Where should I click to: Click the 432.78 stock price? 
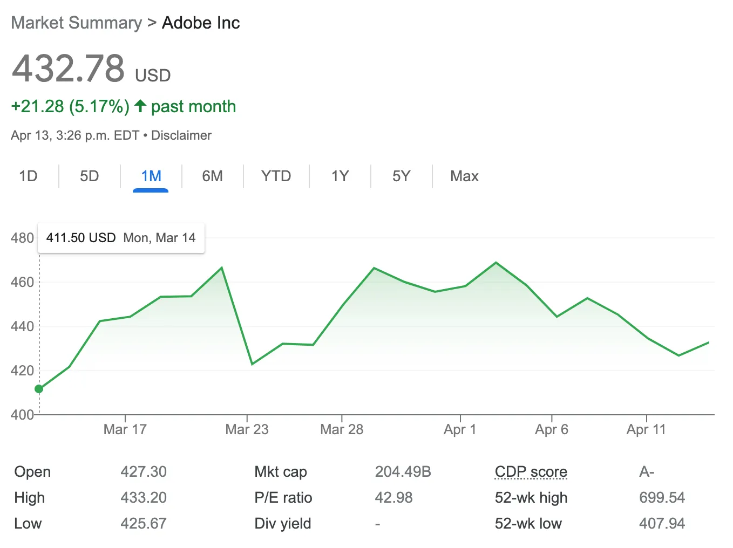click(69, 68)
